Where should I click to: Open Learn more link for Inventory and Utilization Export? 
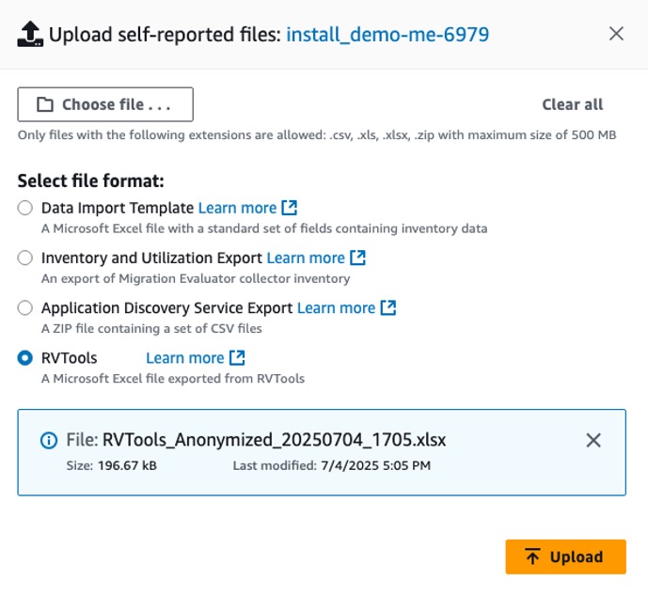click(306, 258)
